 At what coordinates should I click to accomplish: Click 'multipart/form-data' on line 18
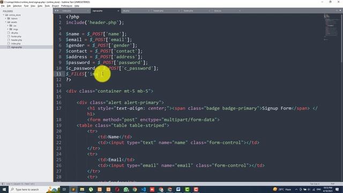(x=189, y=120)
